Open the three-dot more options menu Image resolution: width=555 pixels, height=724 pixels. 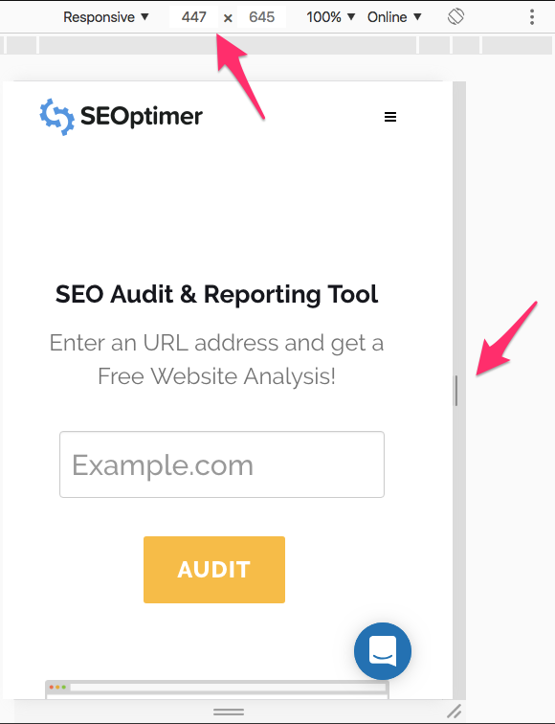(532, 17)
